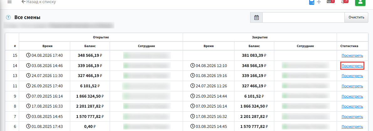This screenshot has width=373, height=131.
Task: Click the plus icon next to calculator
Action: (x=319, y=2)
